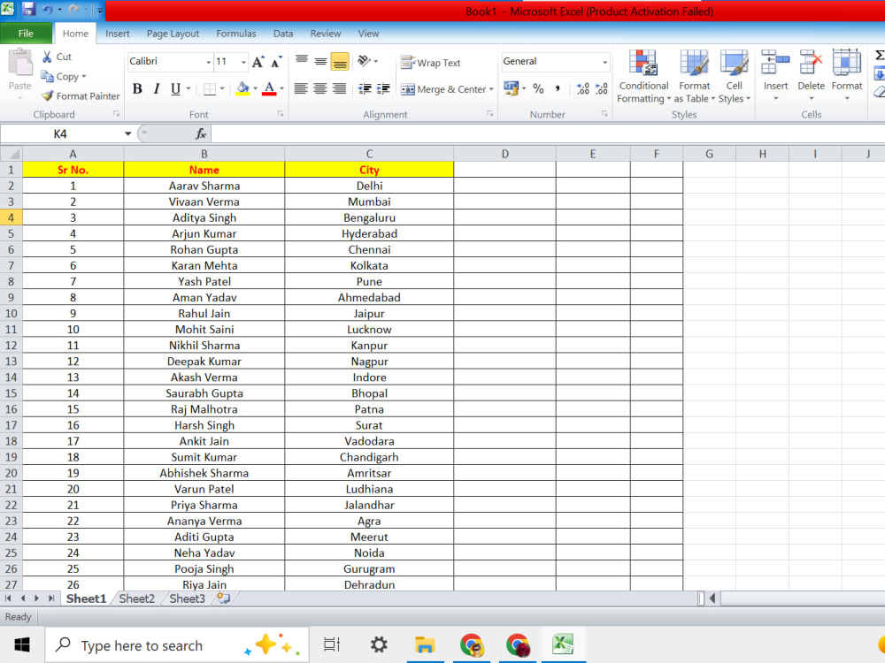This screenshot has height=663, width=885.
Task: Switch to the Data tab
Action: pyautogui.click(x=283, y=34)
